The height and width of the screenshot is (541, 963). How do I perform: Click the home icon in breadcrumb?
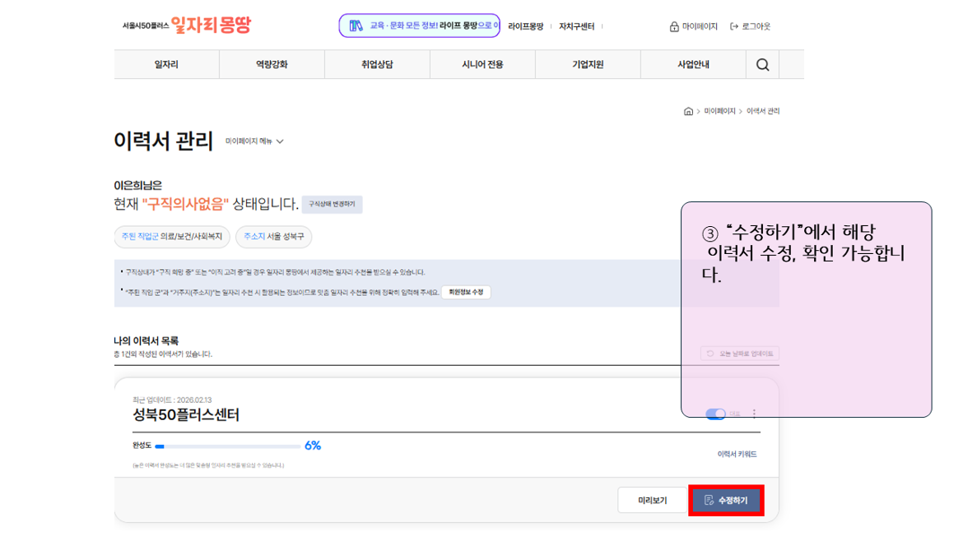688,111
